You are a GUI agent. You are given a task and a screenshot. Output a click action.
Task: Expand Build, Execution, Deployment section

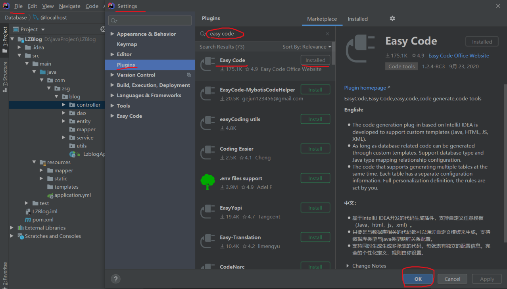[112, 85]
